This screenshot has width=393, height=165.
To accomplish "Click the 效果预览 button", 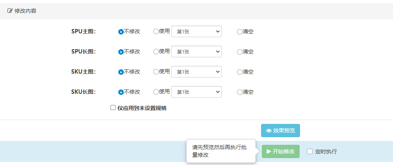I will tap(281, 131).
